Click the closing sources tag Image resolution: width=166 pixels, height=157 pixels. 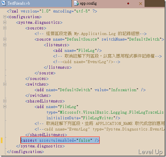point(37,79)
